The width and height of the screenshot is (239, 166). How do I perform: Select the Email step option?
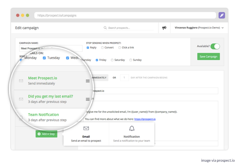[86, 134]
